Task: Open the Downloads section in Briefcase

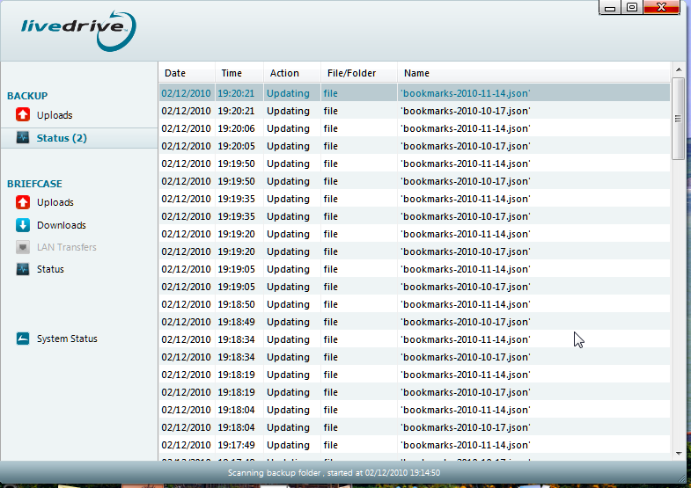Action: point(61,225)
